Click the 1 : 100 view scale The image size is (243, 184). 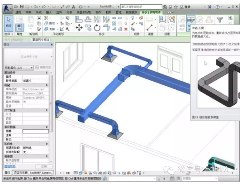(65, 173)
